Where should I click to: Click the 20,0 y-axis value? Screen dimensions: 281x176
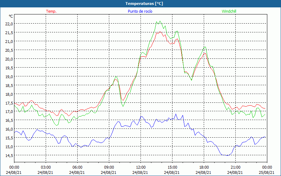(9, 59)
